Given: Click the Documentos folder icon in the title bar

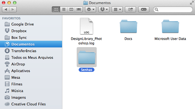Looking at the screenshot, I should 86,3.
